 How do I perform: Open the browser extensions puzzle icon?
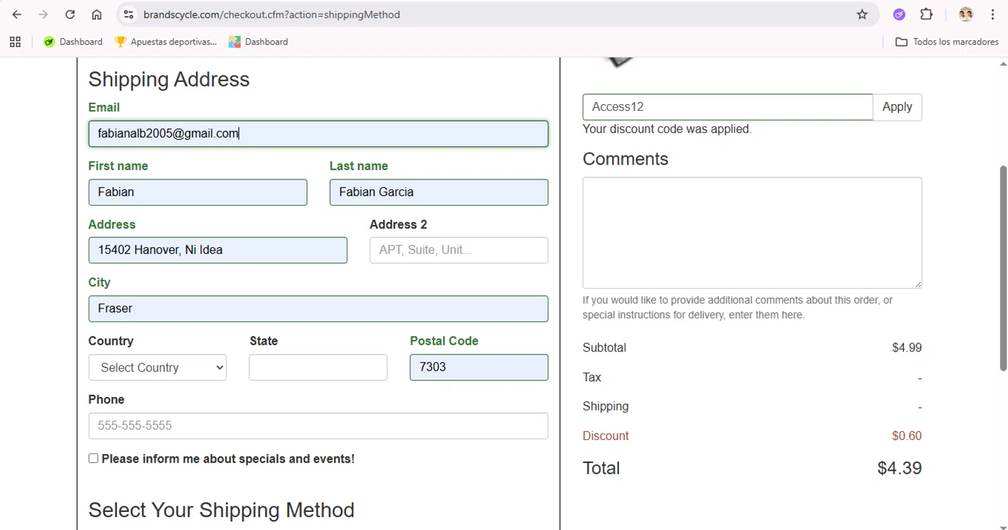click(x=927, y=14)
